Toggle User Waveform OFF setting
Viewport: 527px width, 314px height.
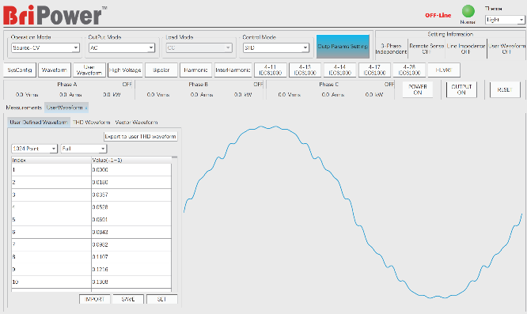pyautogui.click(x=506, y=49)
